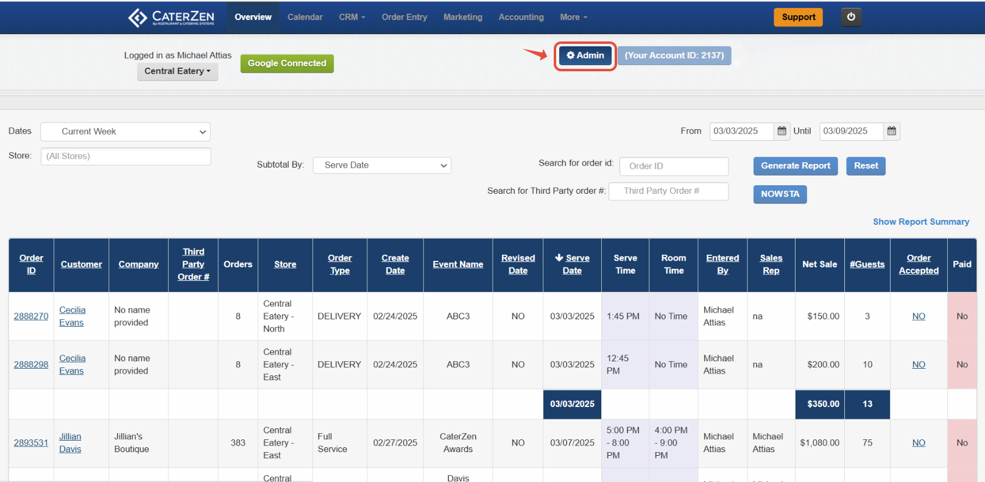This screenshot has height=482, width=985.
Task: Expand the CRM menu
Action: (352, 17)
